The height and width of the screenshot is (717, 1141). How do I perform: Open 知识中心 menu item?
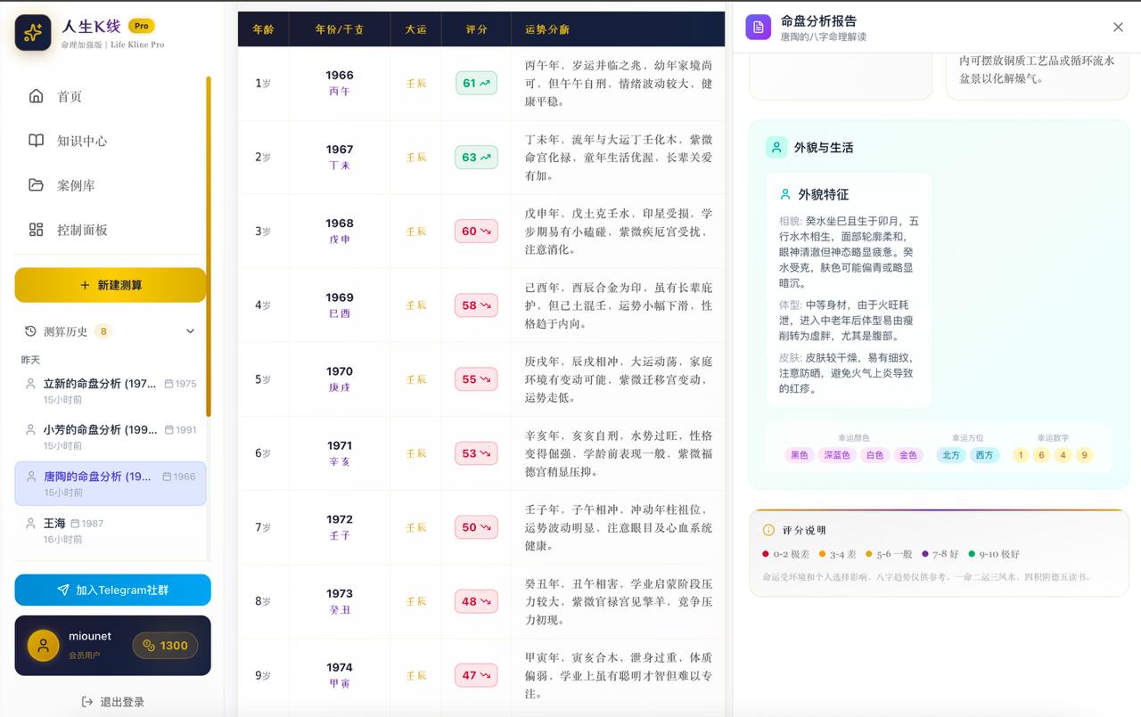coord(111,141)
